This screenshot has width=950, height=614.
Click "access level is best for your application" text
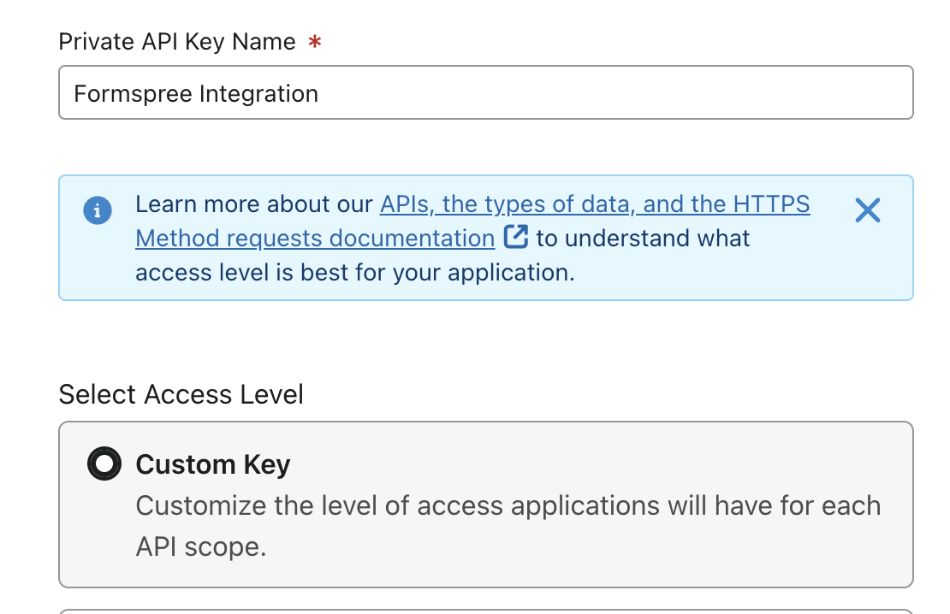coord(354,272)
